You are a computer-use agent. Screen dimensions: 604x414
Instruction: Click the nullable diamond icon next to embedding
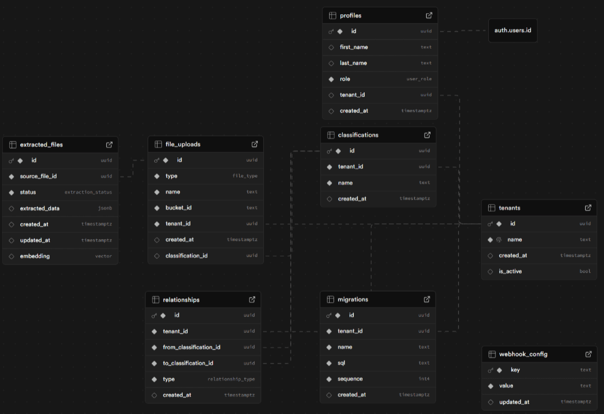point(12,256)
